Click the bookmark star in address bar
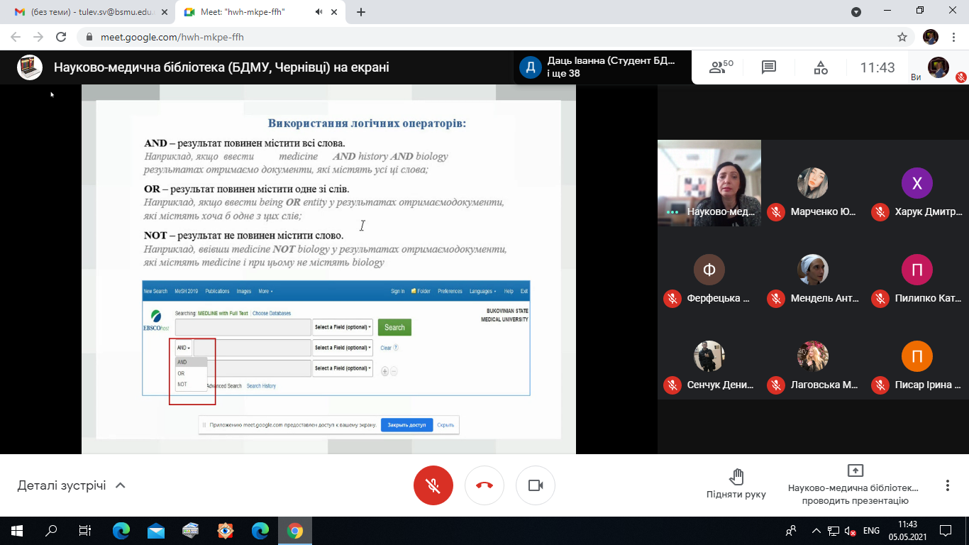This screenshot has height=545, width=969. coord(902,37)
